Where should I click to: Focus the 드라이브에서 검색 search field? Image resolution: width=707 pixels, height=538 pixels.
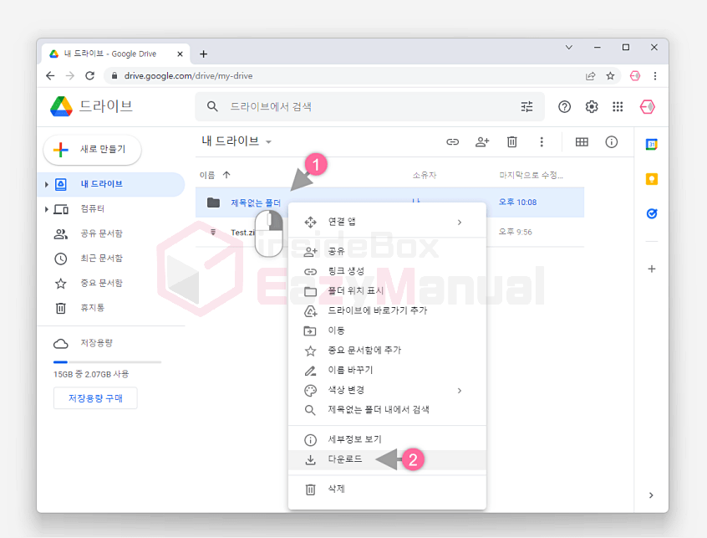(369, 106)
